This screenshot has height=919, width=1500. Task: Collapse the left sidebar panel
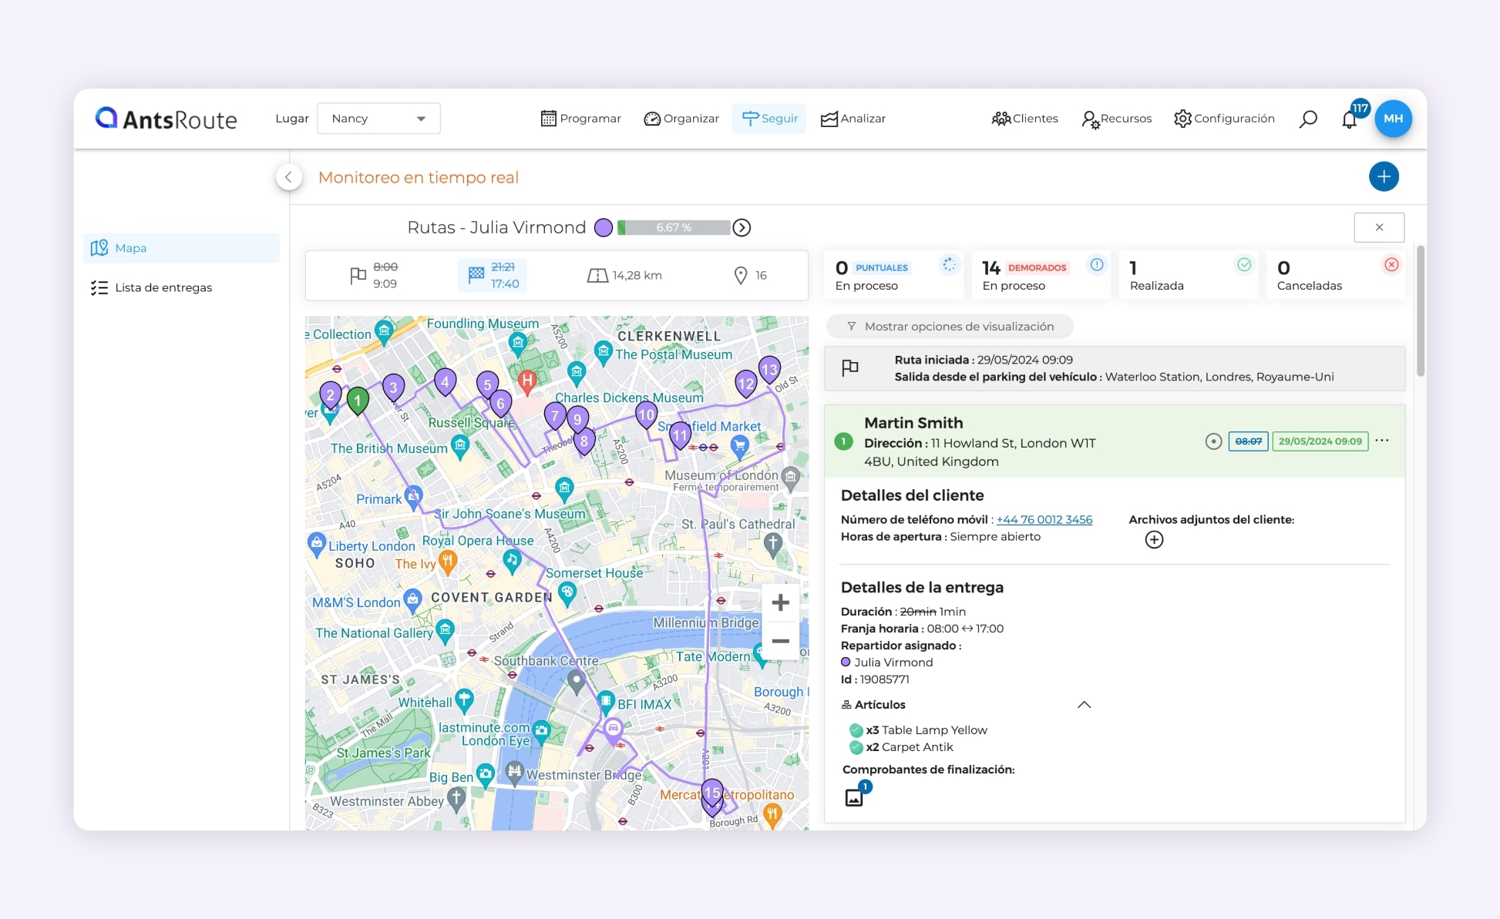point(288,177)
